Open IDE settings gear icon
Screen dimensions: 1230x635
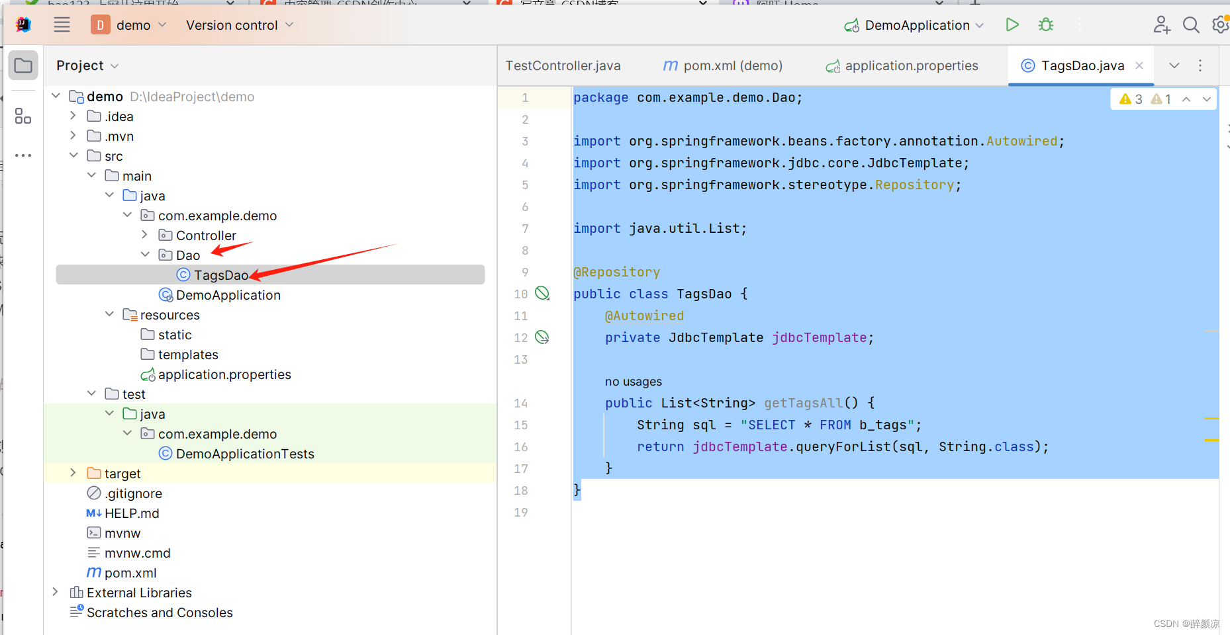click(1220, 25)
